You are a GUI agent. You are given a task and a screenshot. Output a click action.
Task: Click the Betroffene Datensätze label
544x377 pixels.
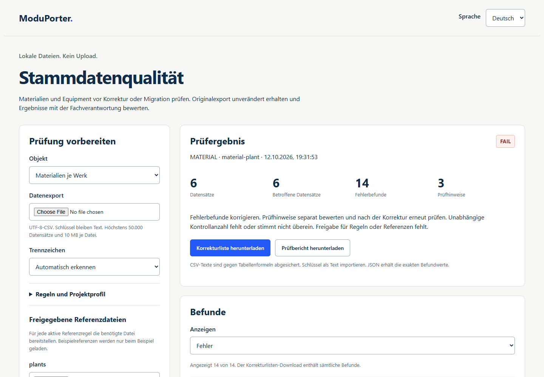pos(297,195)
